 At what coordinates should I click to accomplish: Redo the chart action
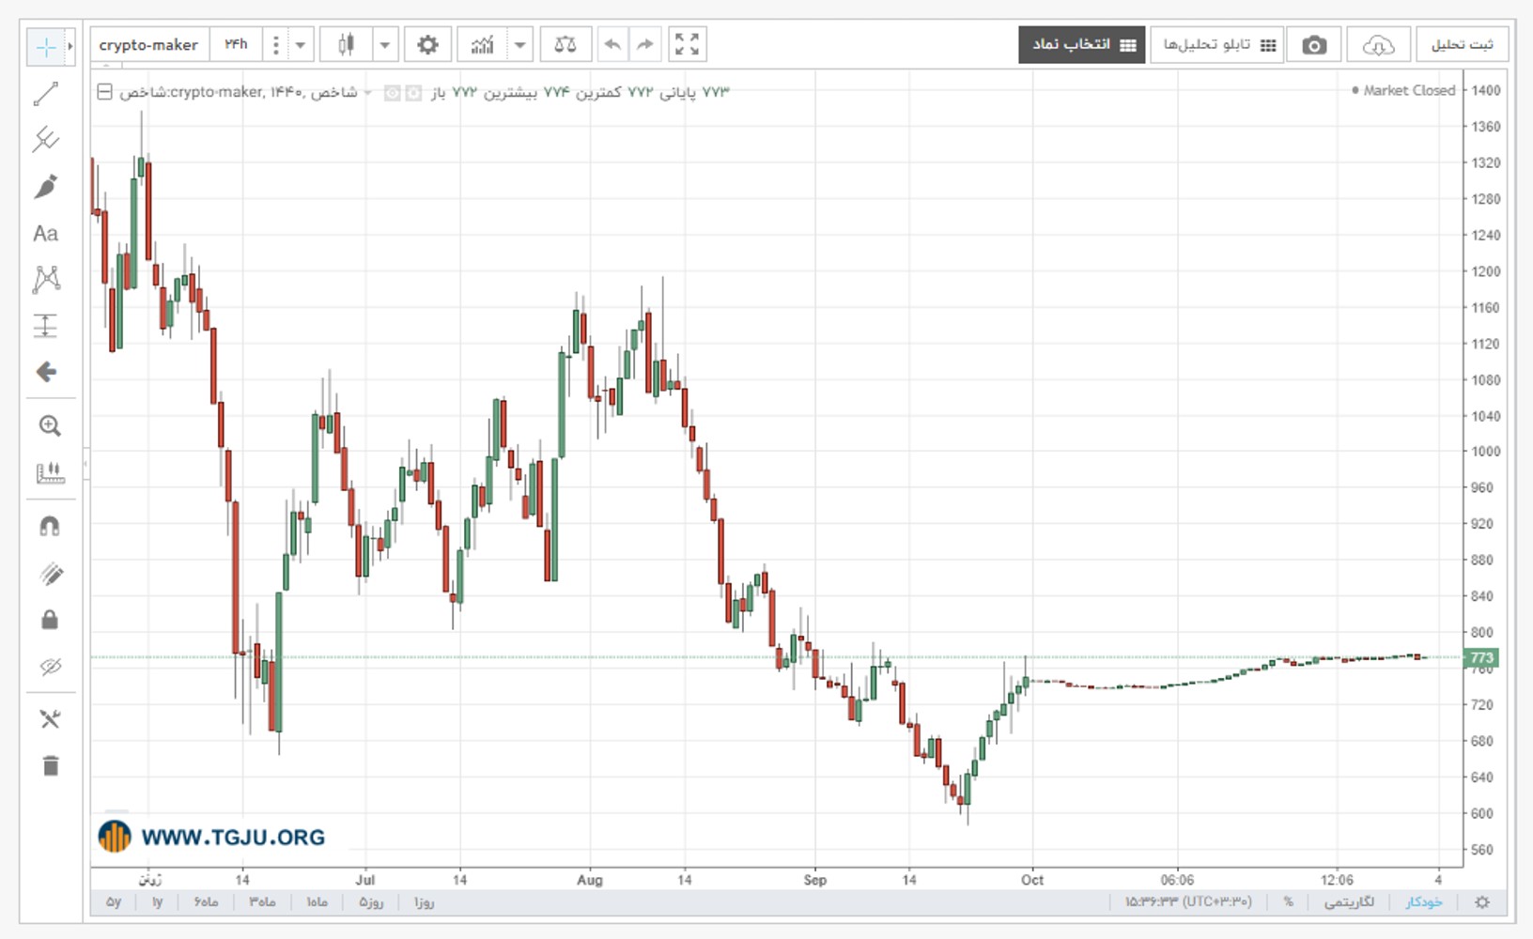(644, 44)
